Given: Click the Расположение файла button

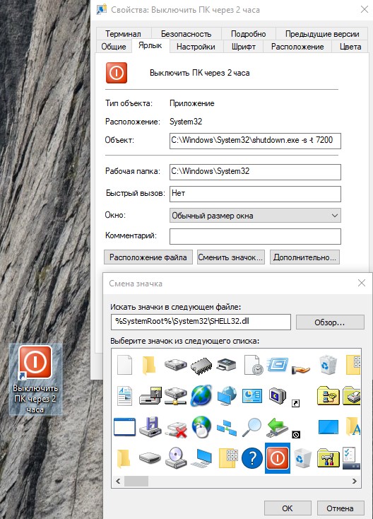Looking at the screenshot, I should coord(148,257).
